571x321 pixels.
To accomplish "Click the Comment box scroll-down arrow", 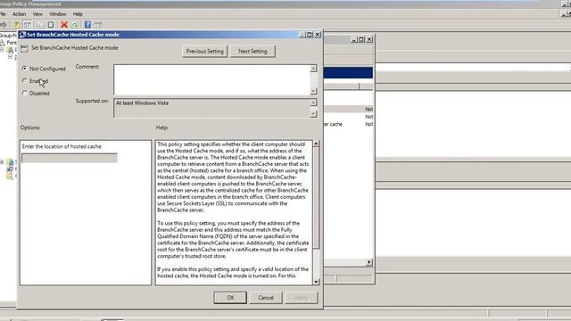I will tap(313, 91).
